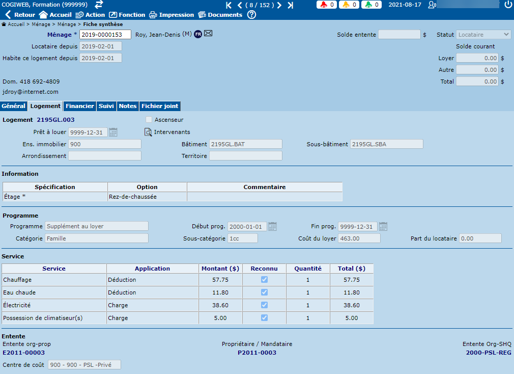Toggle Reconnu checkbox for Chauffage
Viewport: 514px width, 374px height.
click(264, 280)
